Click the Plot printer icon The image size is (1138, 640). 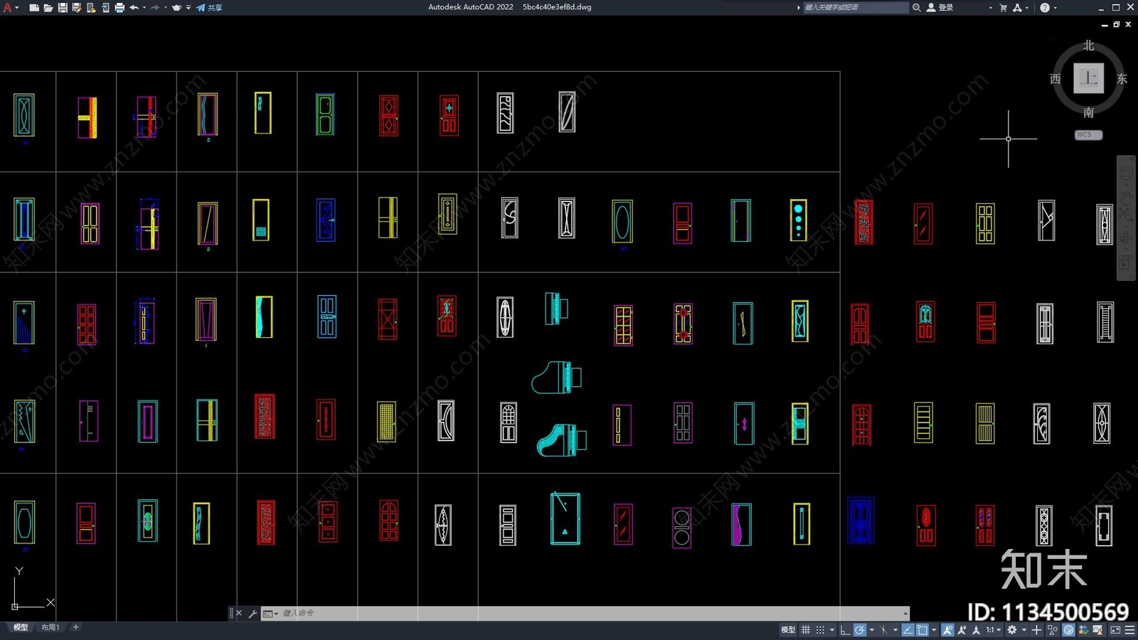(x=119, y=8)
